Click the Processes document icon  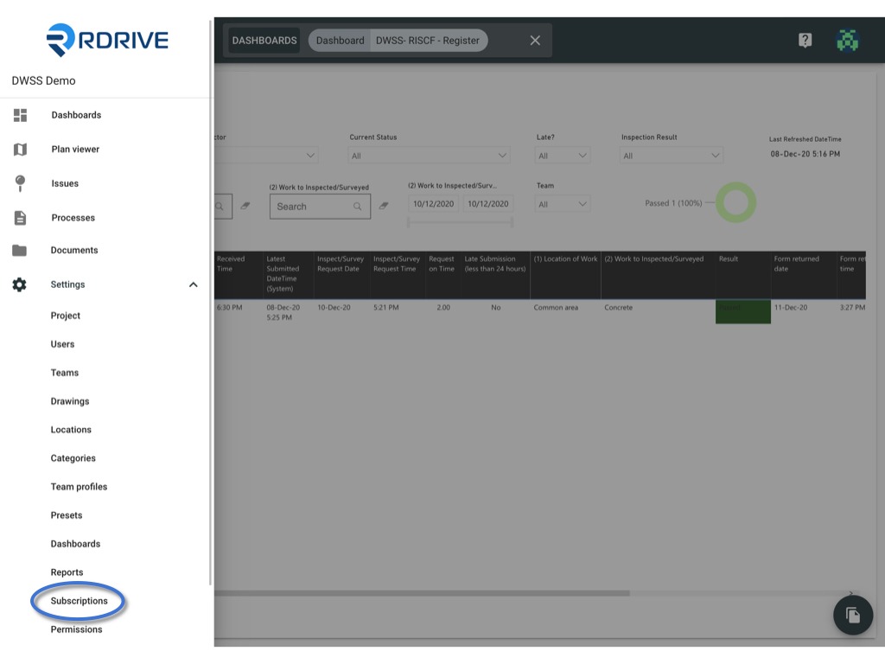pyautogui.click(x=20, y=218)
